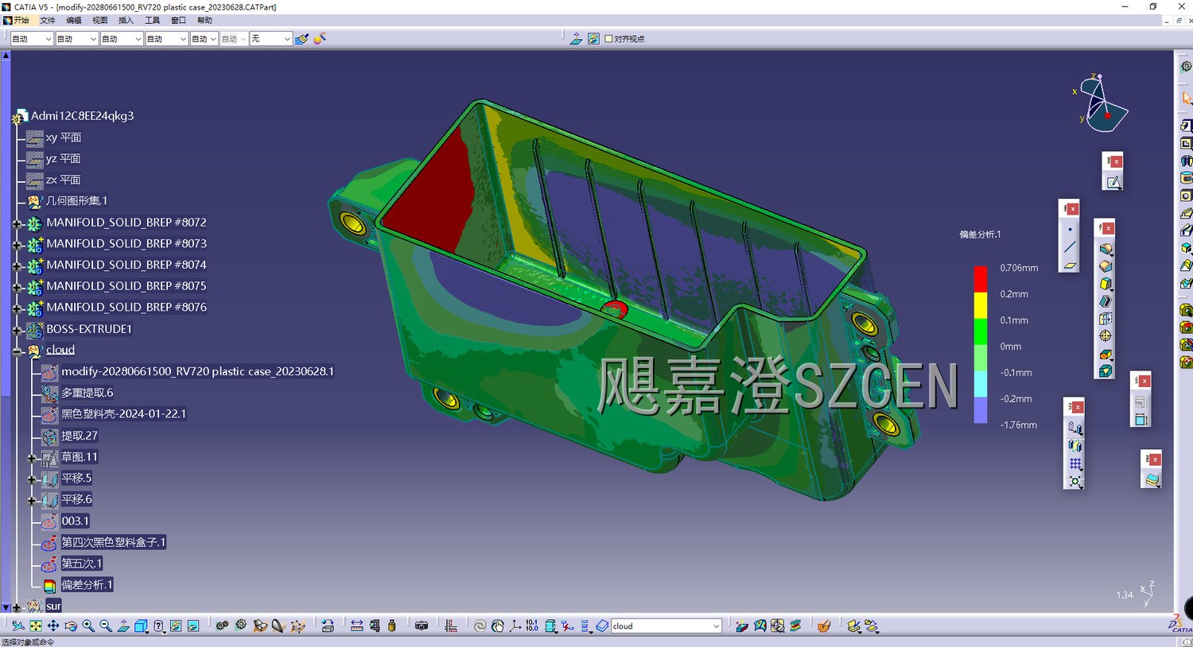This screenshot has width=1193, height=647.
Task: Select 偏差分析.1 in the tree
Action: point(87,584)
